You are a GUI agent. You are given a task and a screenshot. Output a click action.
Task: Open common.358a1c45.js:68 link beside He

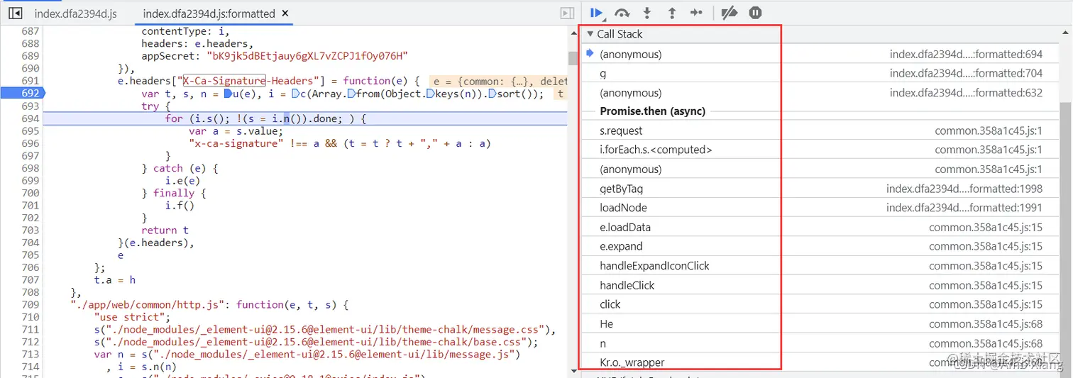(x=986, y=324)
